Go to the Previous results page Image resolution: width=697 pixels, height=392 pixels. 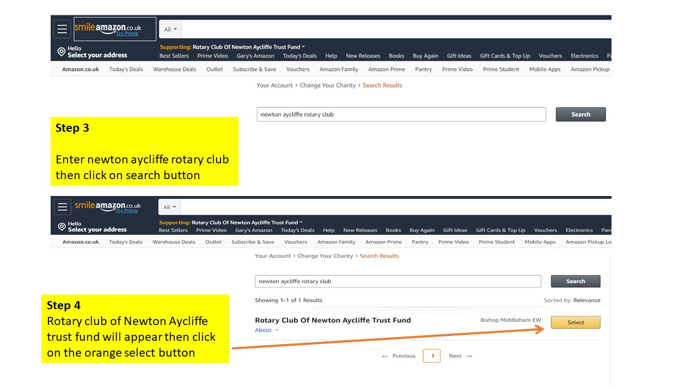point(399,356)
